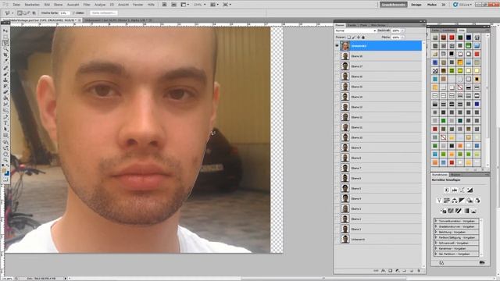Image resolution: width=500 pixels, height=281 pixels.
Task: Select the Move tool in the toolbox
Action: [x=5, y=31]
